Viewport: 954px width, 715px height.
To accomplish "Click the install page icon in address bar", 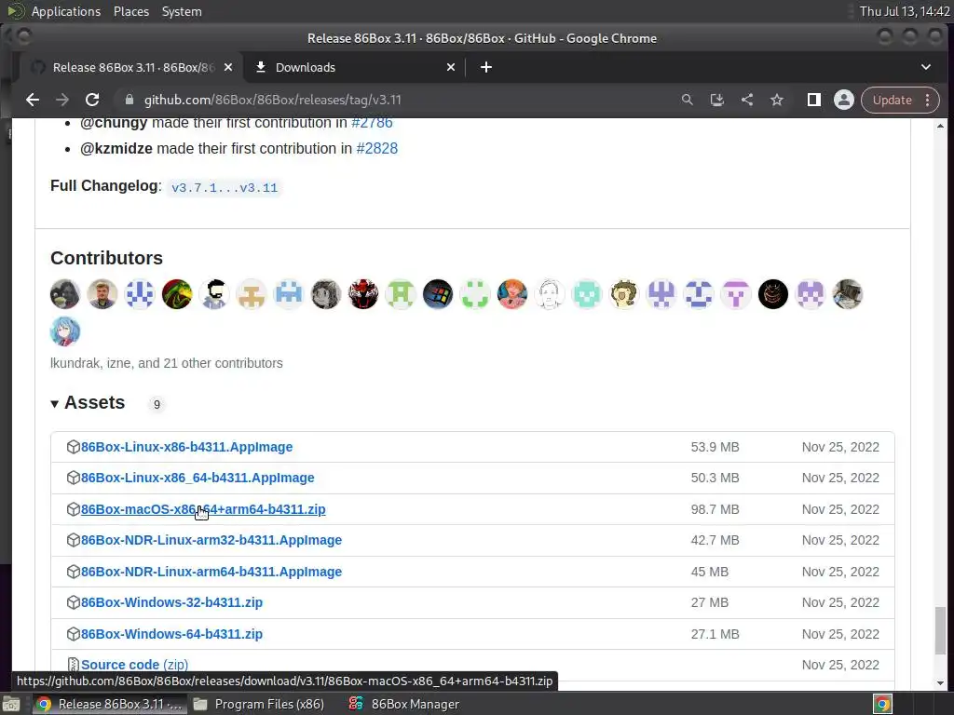I will [717, 100].
